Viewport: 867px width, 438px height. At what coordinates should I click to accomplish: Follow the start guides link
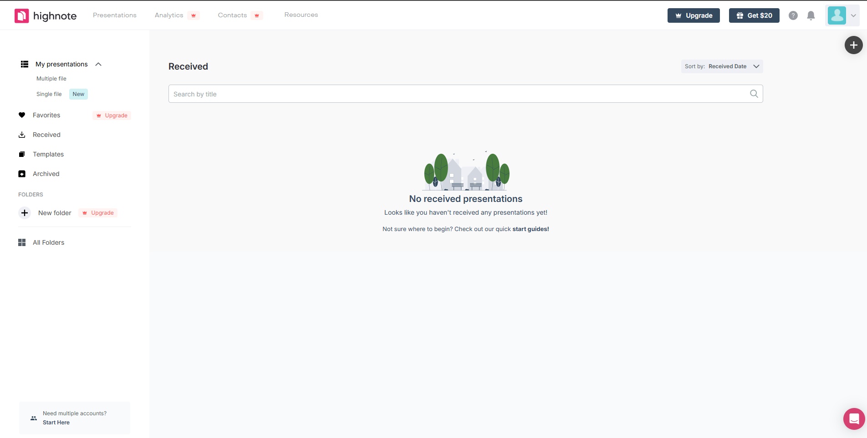click(x=530, y=229)
